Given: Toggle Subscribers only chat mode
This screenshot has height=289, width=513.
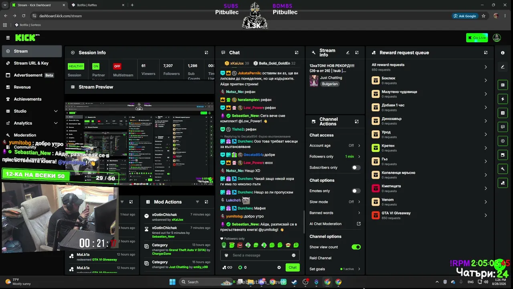Looking at the screenshot, I should pyautogui.click(x=356, y=167).
